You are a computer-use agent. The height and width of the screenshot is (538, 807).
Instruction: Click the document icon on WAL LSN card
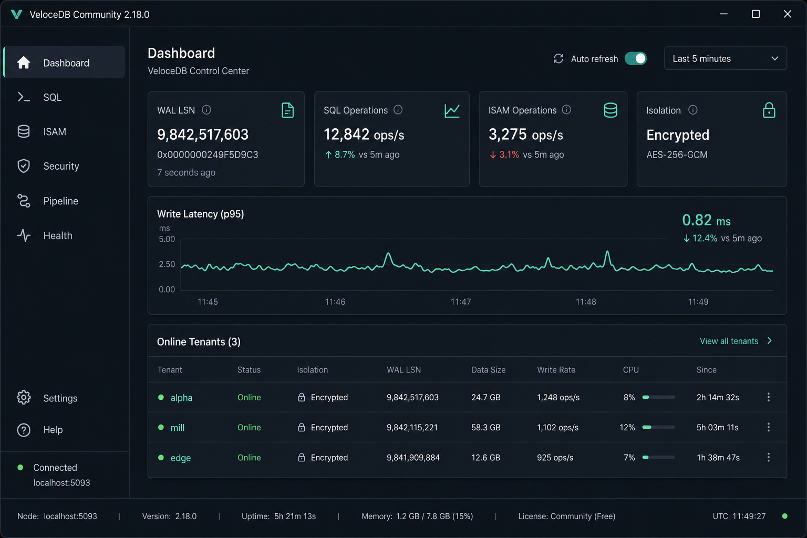click(x=287, y=110)
